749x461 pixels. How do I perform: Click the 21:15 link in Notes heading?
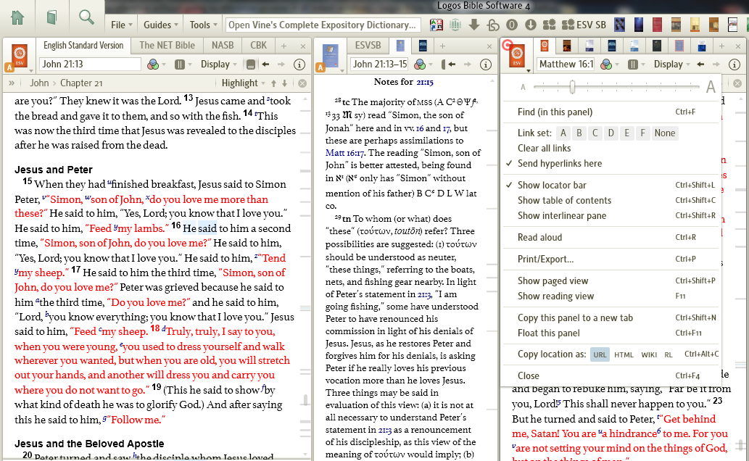click(425, 82)
